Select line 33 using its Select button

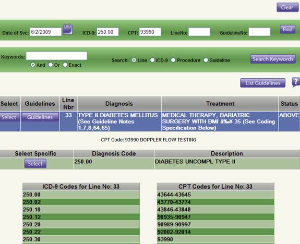tap(9, 117)
